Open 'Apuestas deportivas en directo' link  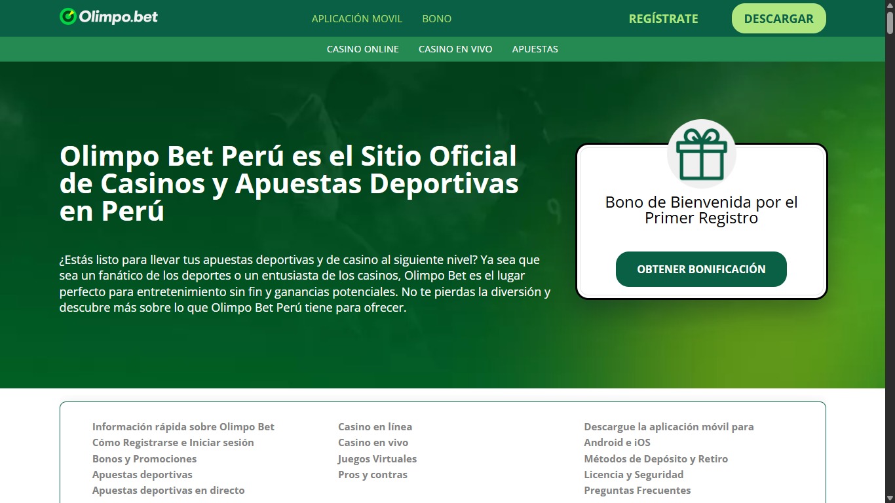(x=168, y=491)
